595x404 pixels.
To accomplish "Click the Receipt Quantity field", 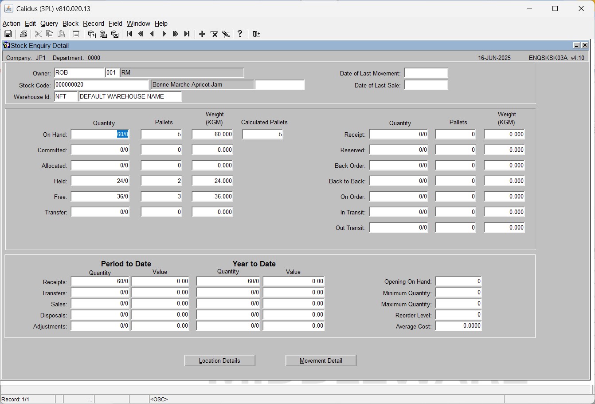I will tap(399, 135).
